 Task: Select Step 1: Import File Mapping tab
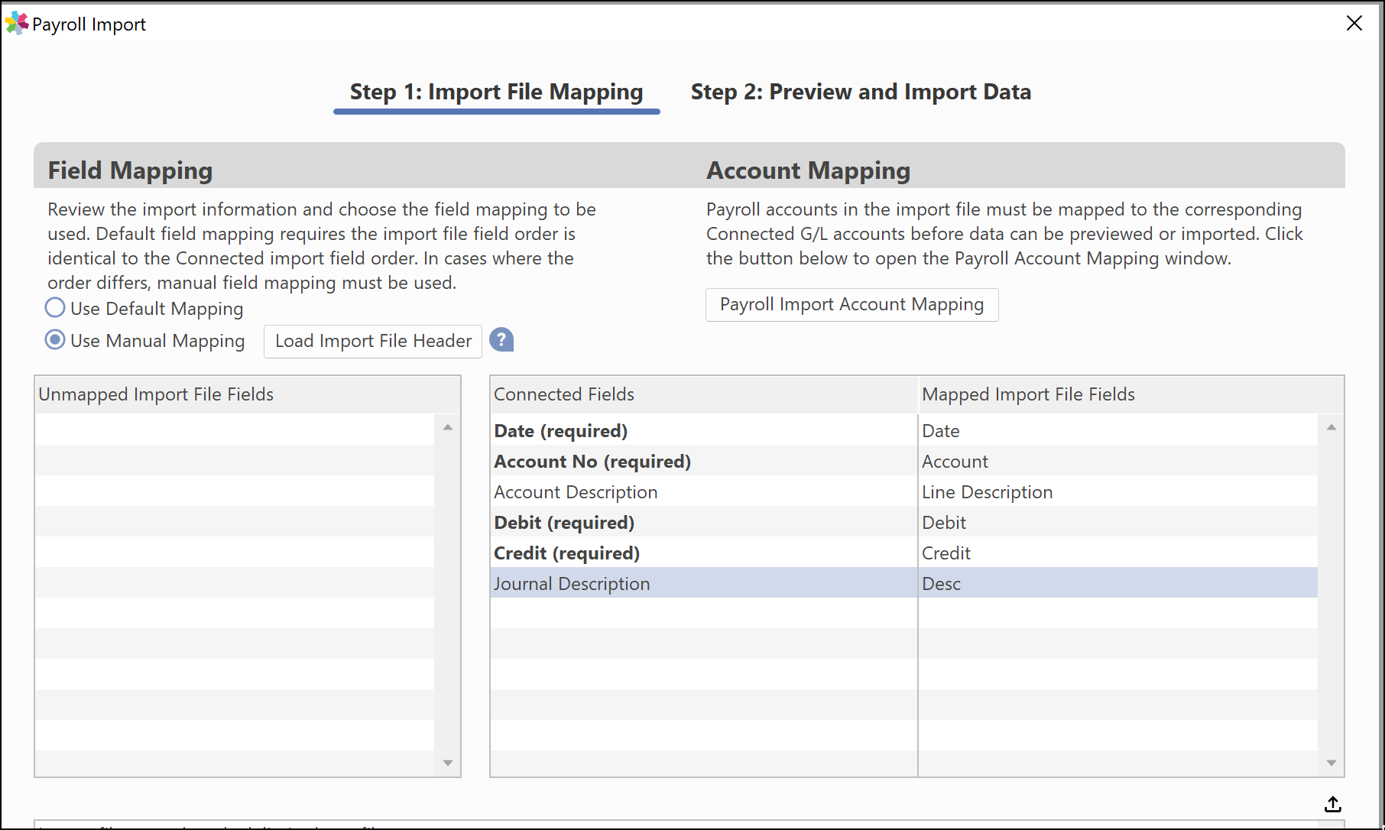pyautogui.click(x=497, y=92)
